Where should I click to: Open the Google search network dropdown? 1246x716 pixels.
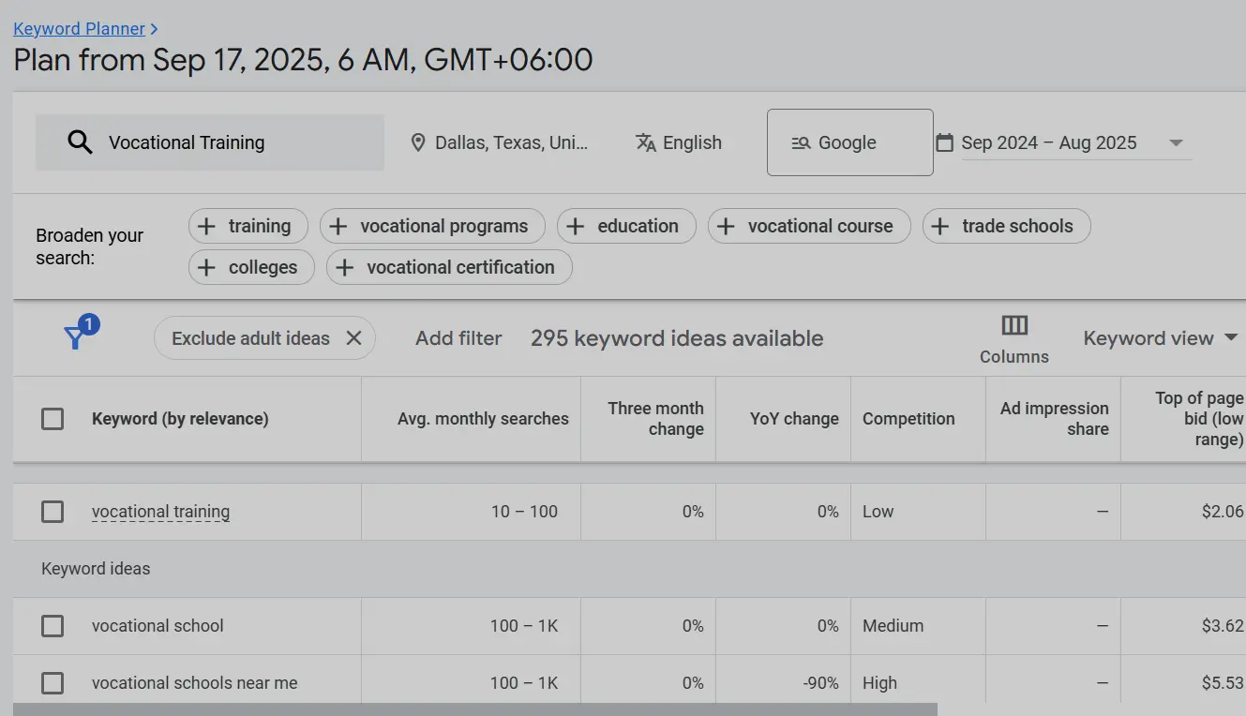point(849,142)
